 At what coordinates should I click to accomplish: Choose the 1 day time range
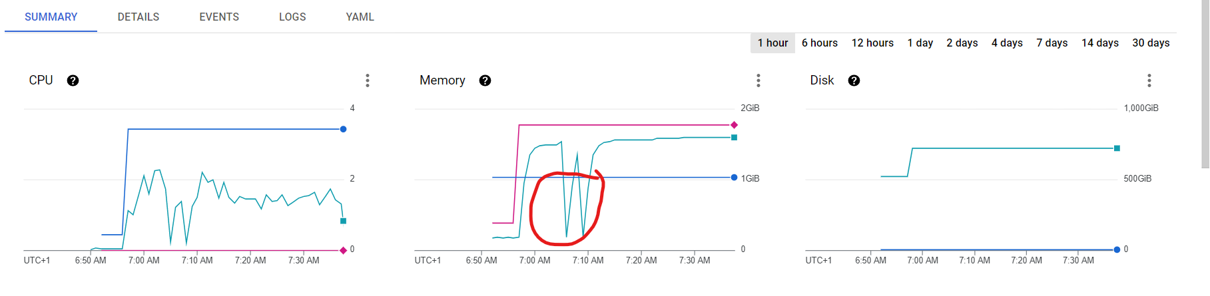pos(920,43)
